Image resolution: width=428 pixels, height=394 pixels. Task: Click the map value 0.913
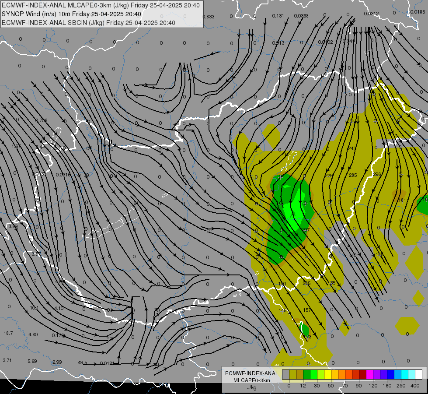click(278, 43)
